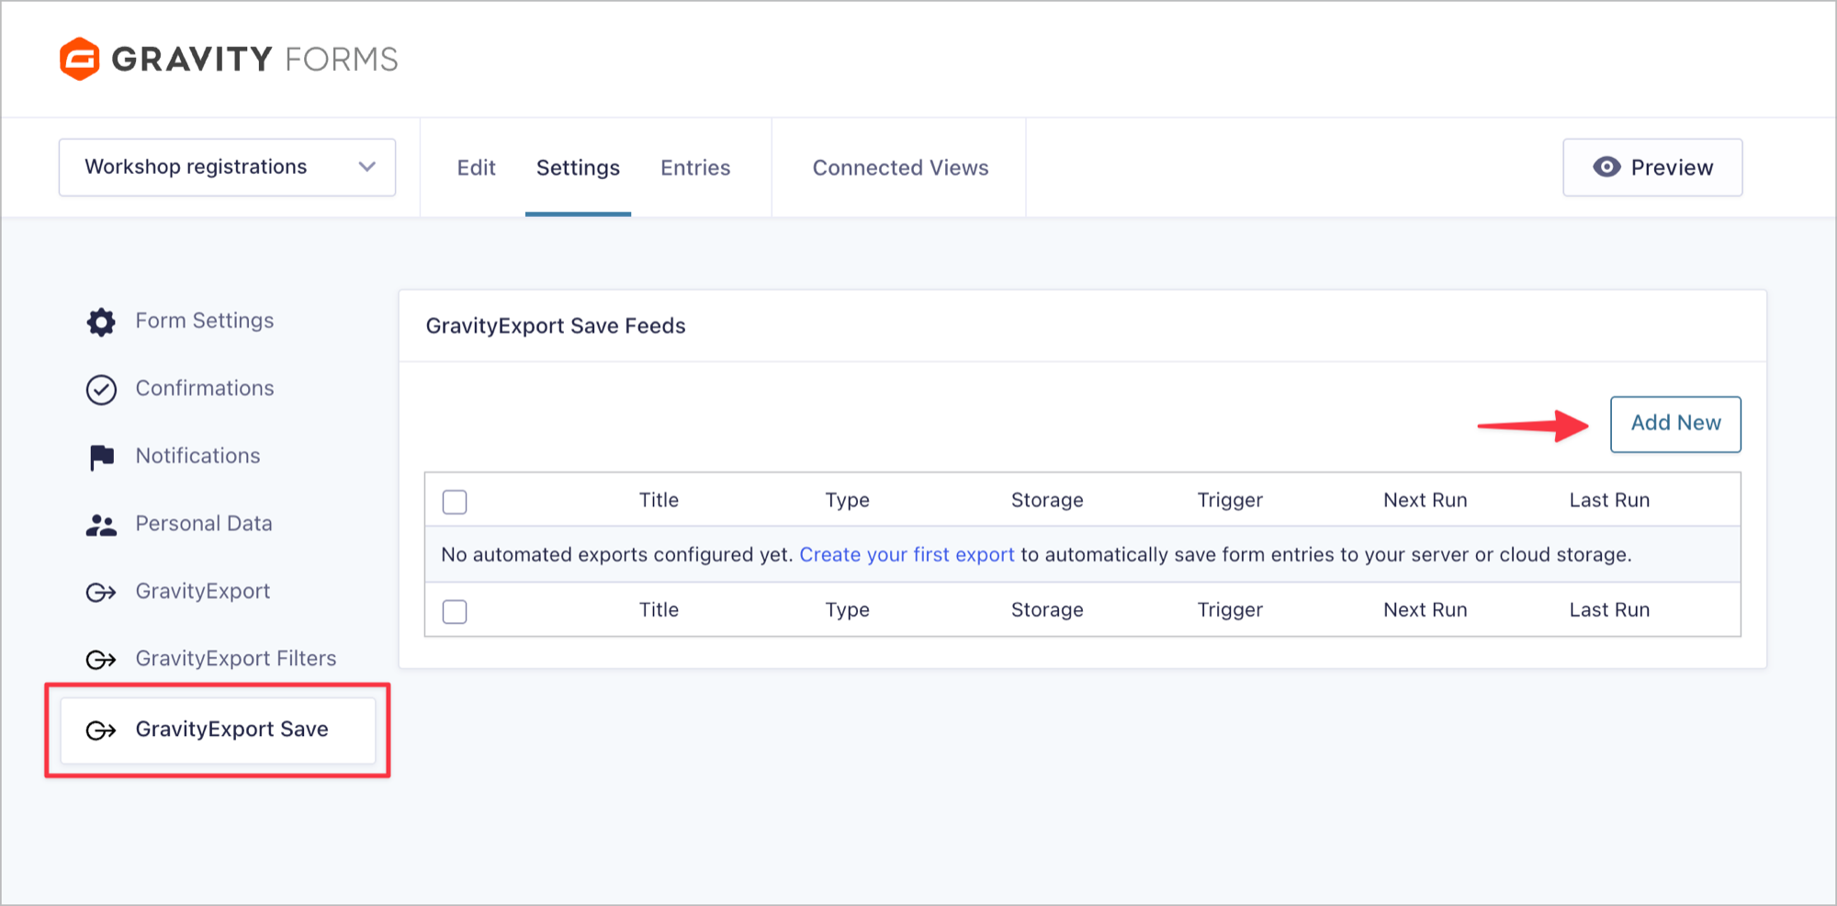Click the Storage column header at top

coord(1047,500)
